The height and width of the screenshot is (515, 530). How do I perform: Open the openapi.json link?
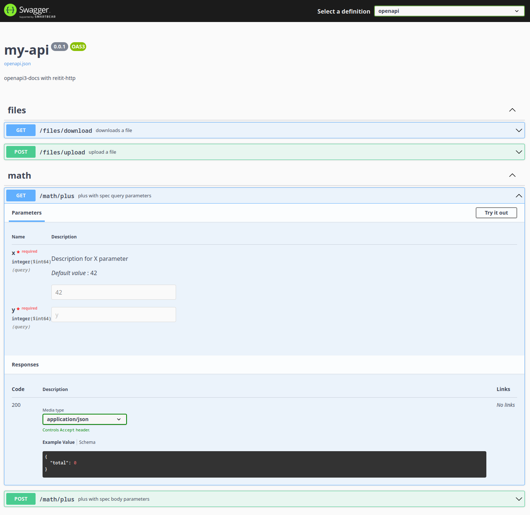(17, 64)
